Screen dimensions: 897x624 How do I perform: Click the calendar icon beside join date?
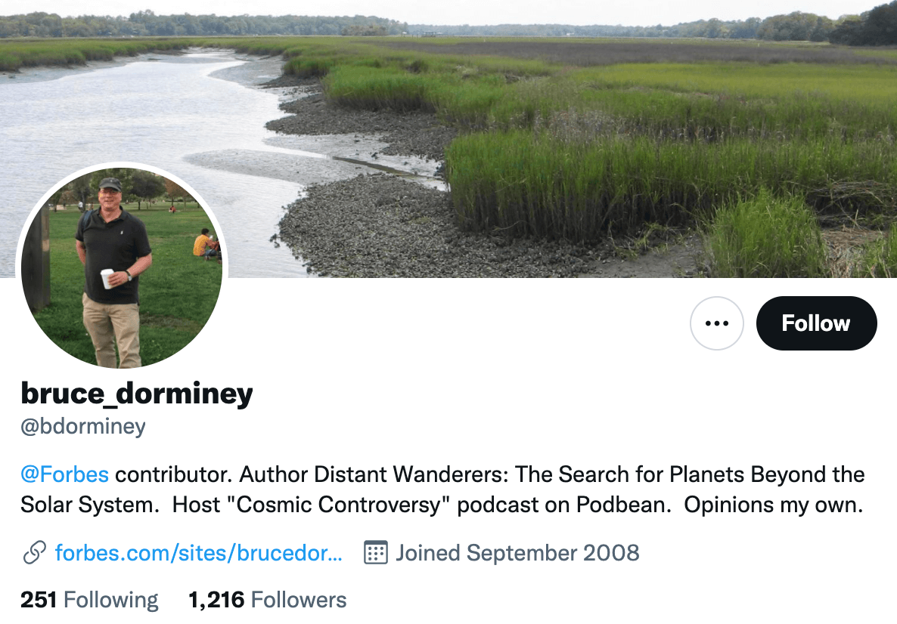coord(376,553)
